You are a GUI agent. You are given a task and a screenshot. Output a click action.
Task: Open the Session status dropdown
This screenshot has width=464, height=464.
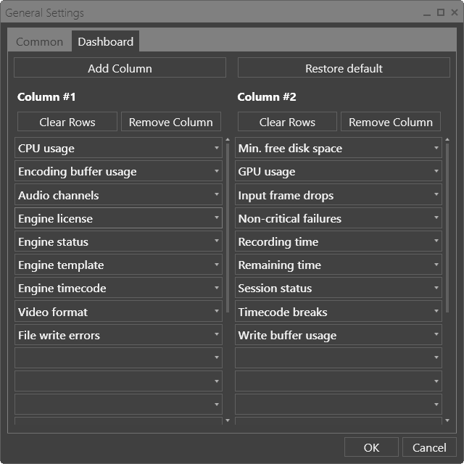338,289
